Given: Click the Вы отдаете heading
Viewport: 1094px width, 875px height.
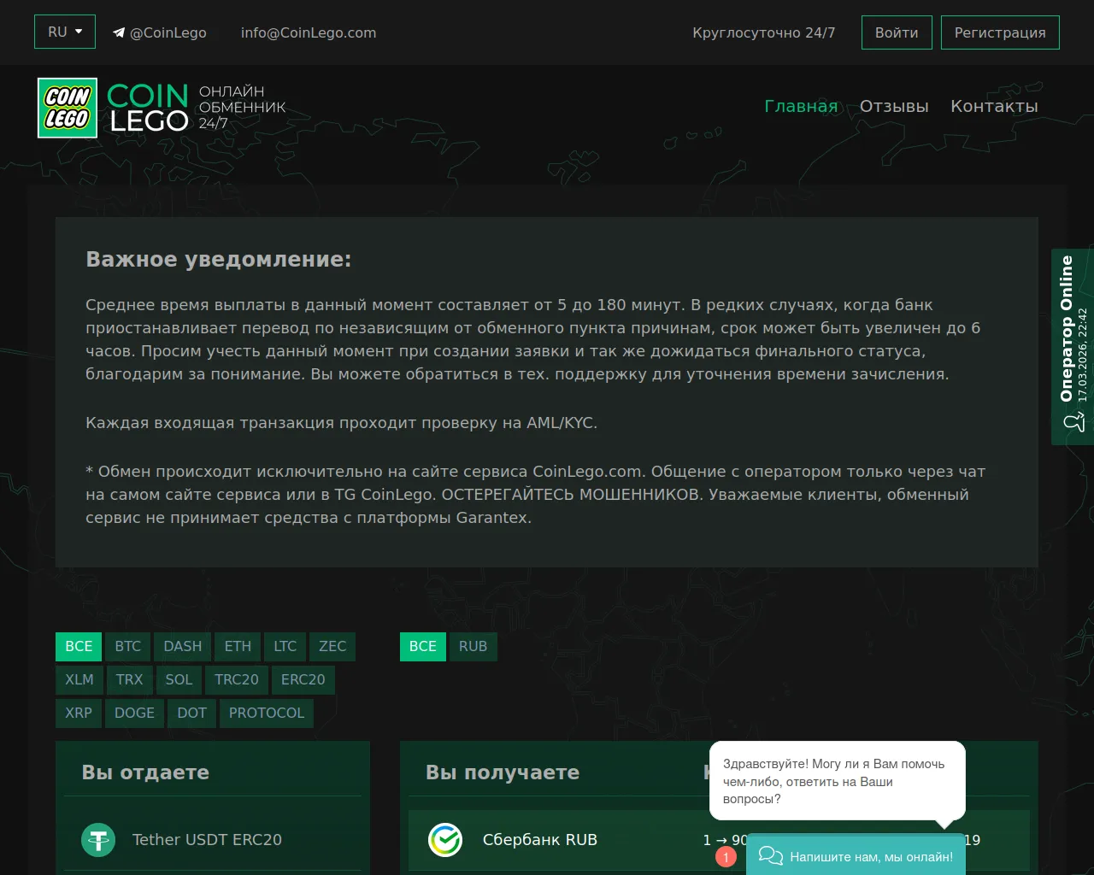Looking at the screenshot, I should click(x=145, y=772).
